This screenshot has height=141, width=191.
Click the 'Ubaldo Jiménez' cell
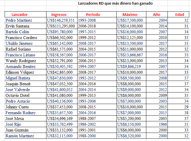click(x=19, y=43)
